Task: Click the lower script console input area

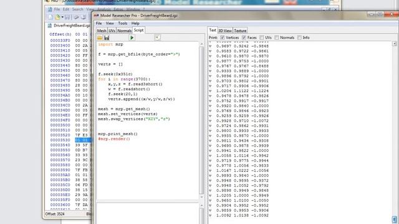Action: (x=147, y=213)
